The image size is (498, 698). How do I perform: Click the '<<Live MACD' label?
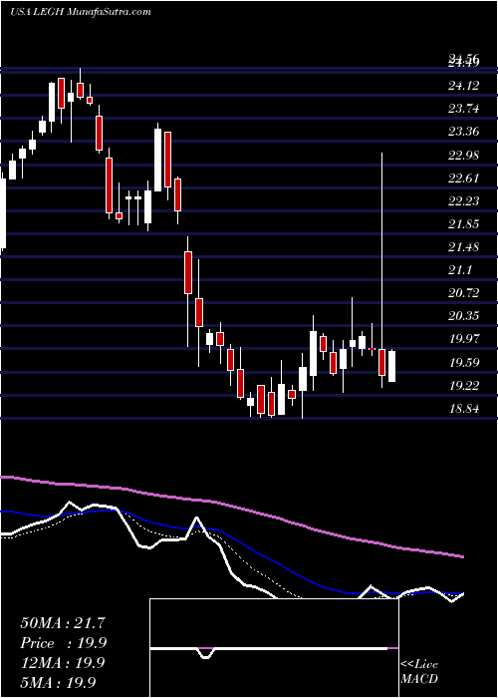click(x=419, y=672)
